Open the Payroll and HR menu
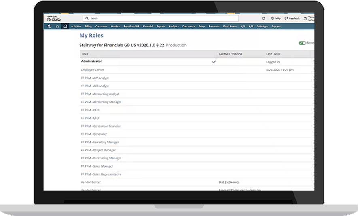The width and height of the screenshot is (358, 216). click(x=131, y=26)
